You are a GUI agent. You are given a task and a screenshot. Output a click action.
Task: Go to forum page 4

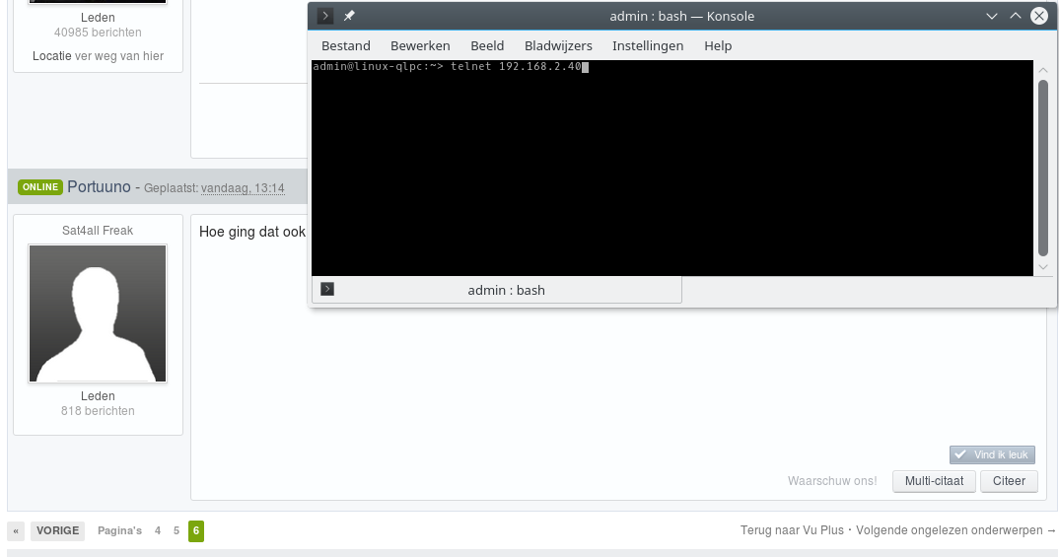158,530
